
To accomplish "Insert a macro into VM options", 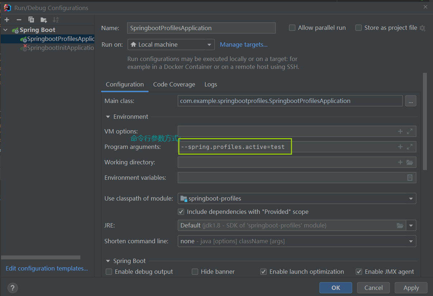I will 400,132.
